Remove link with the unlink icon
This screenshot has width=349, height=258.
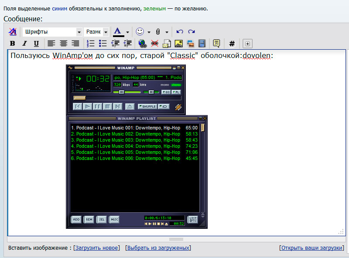click(155, 44)
